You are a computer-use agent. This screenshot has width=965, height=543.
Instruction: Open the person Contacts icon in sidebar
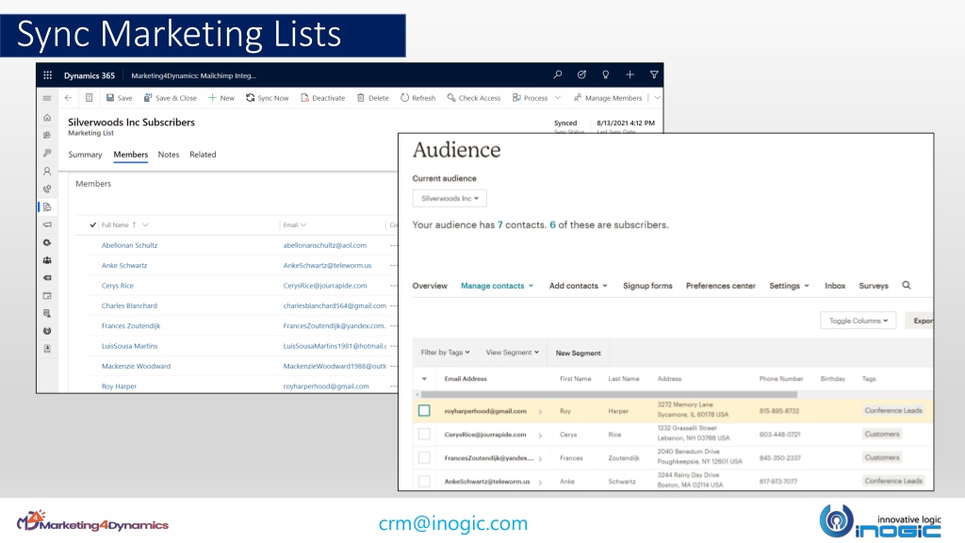47,172
